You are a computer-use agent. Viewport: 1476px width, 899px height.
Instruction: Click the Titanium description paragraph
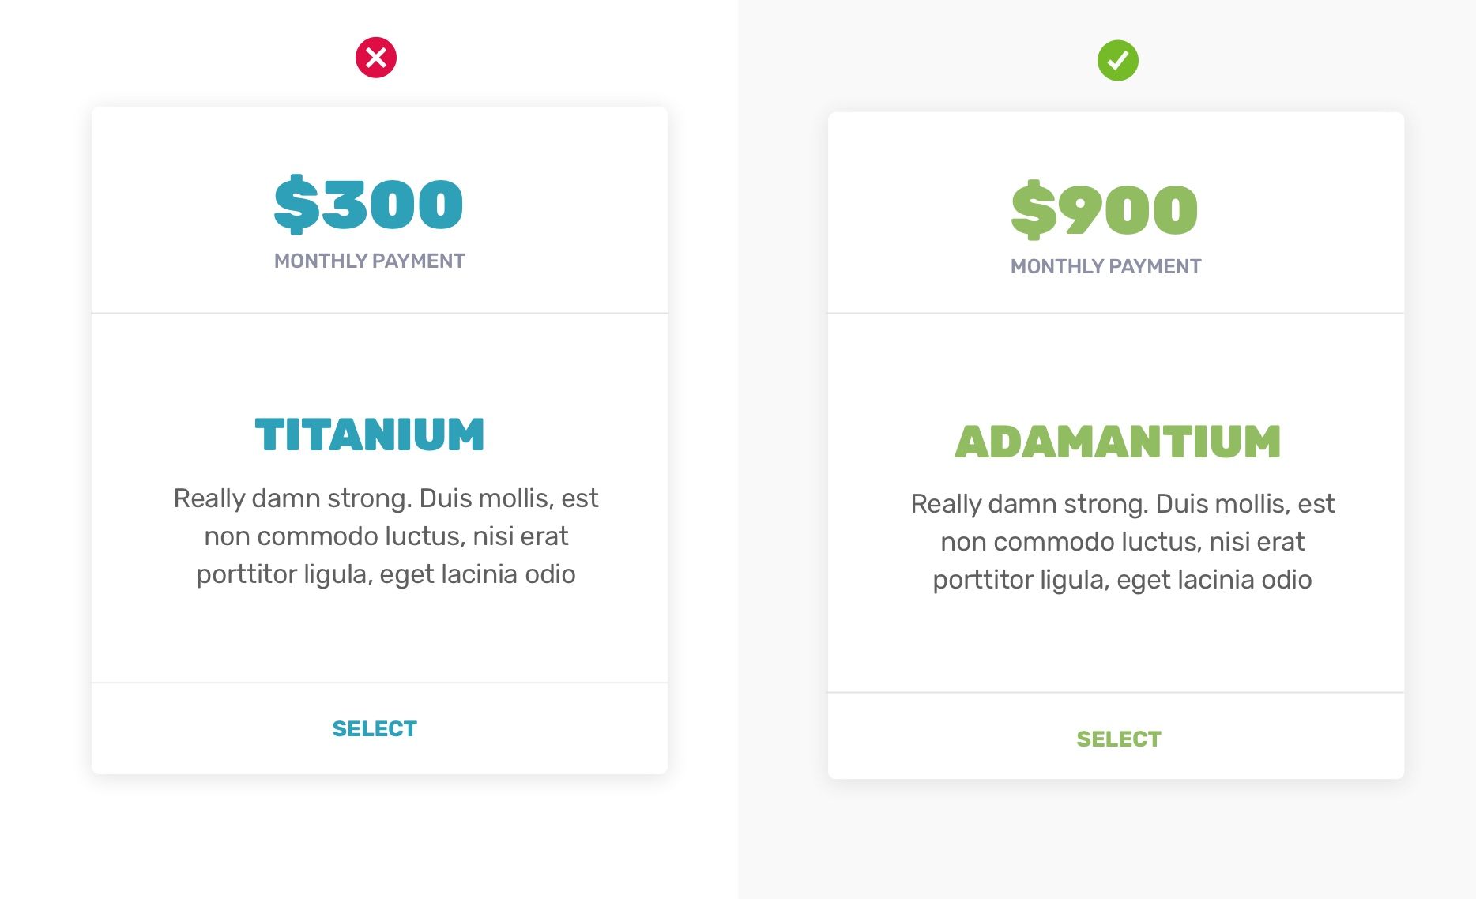(x=386, y=536)
